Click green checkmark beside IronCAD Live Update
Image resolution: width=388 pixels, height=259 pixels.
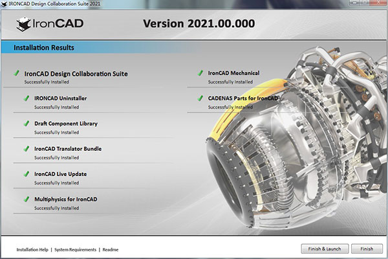click(27, 174)
